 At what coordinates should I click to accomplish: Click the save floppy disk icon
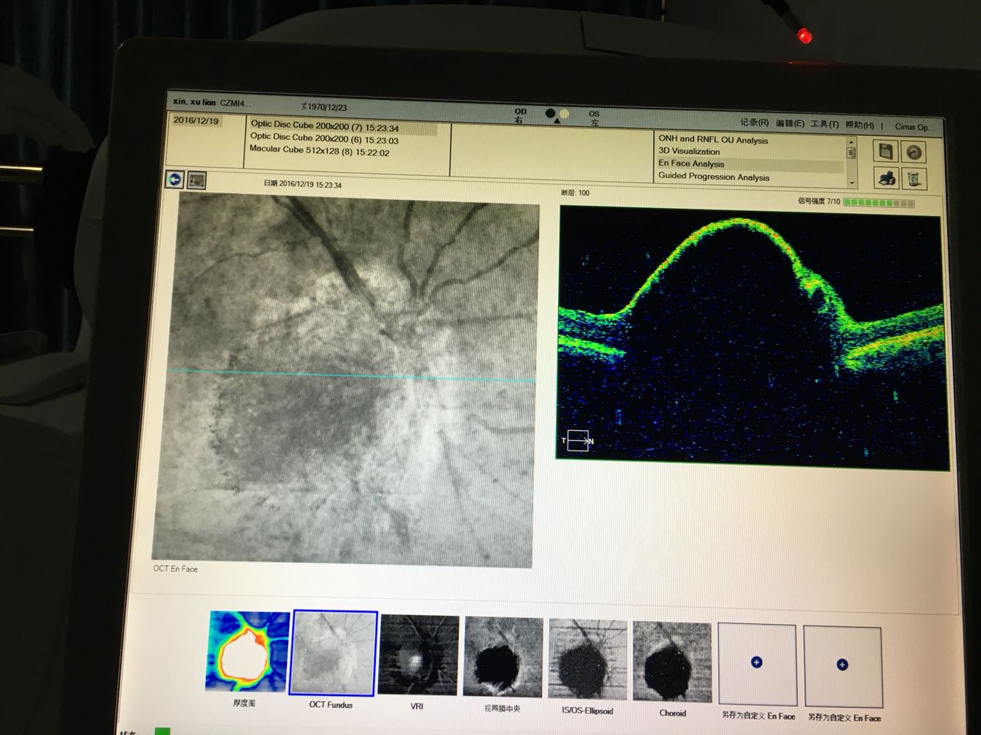[886, 151]
